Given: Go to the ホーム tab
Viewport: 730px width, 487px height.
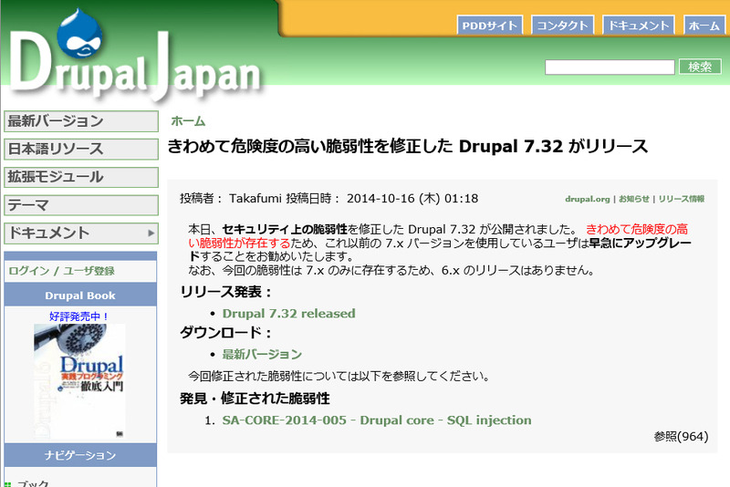Looking at the screenshot, I should coord(703,26).
